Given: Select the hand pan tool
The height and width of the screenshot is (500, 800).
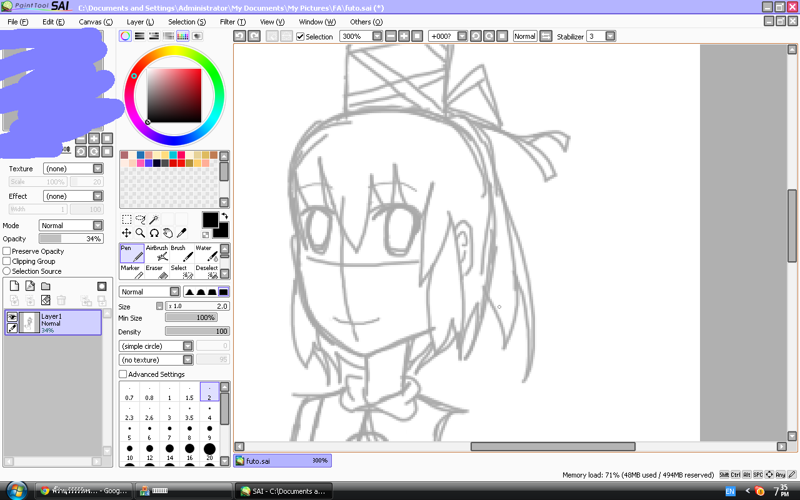Looking at the screenshot, I should 167,233.
